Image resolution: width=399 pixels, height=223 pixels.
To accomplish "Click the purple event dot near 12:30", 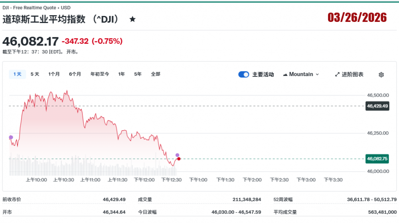I will coord(178,155).
